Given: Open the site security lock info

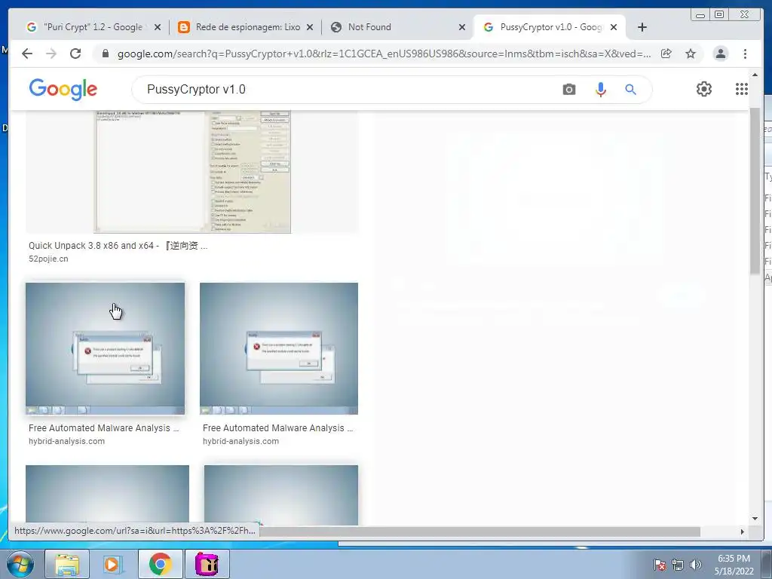Looking at the screenshot, I should point(106,54).
